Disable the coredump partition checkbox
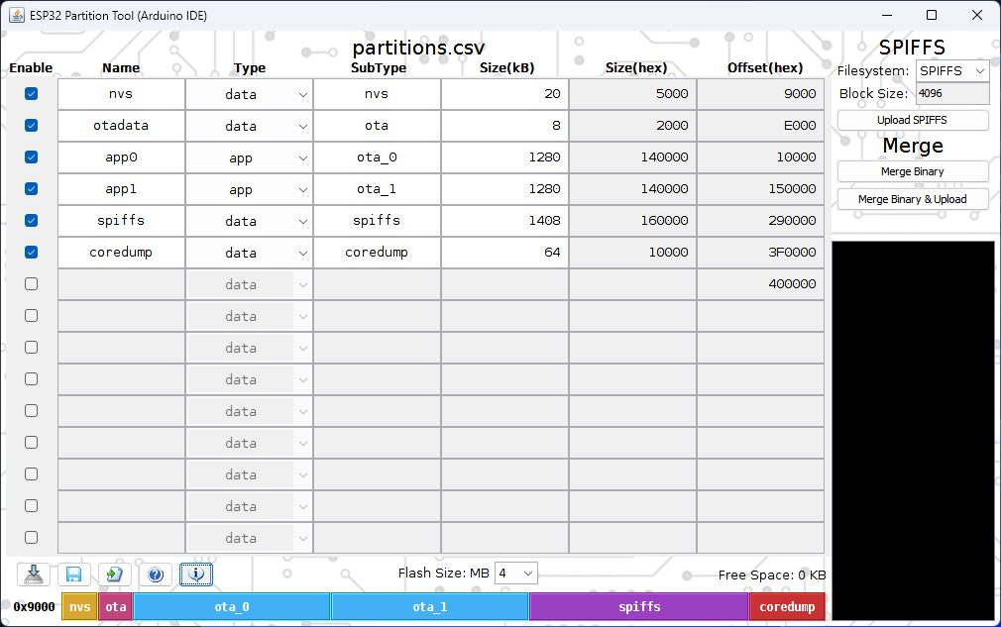This screenshot has width=1001, height=627. [31, 252]
